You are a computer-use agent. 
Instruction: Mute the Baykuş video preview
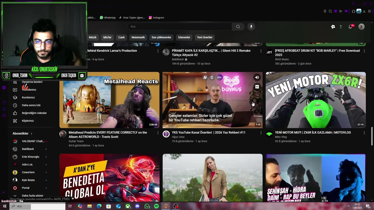[x=257, y=77]
